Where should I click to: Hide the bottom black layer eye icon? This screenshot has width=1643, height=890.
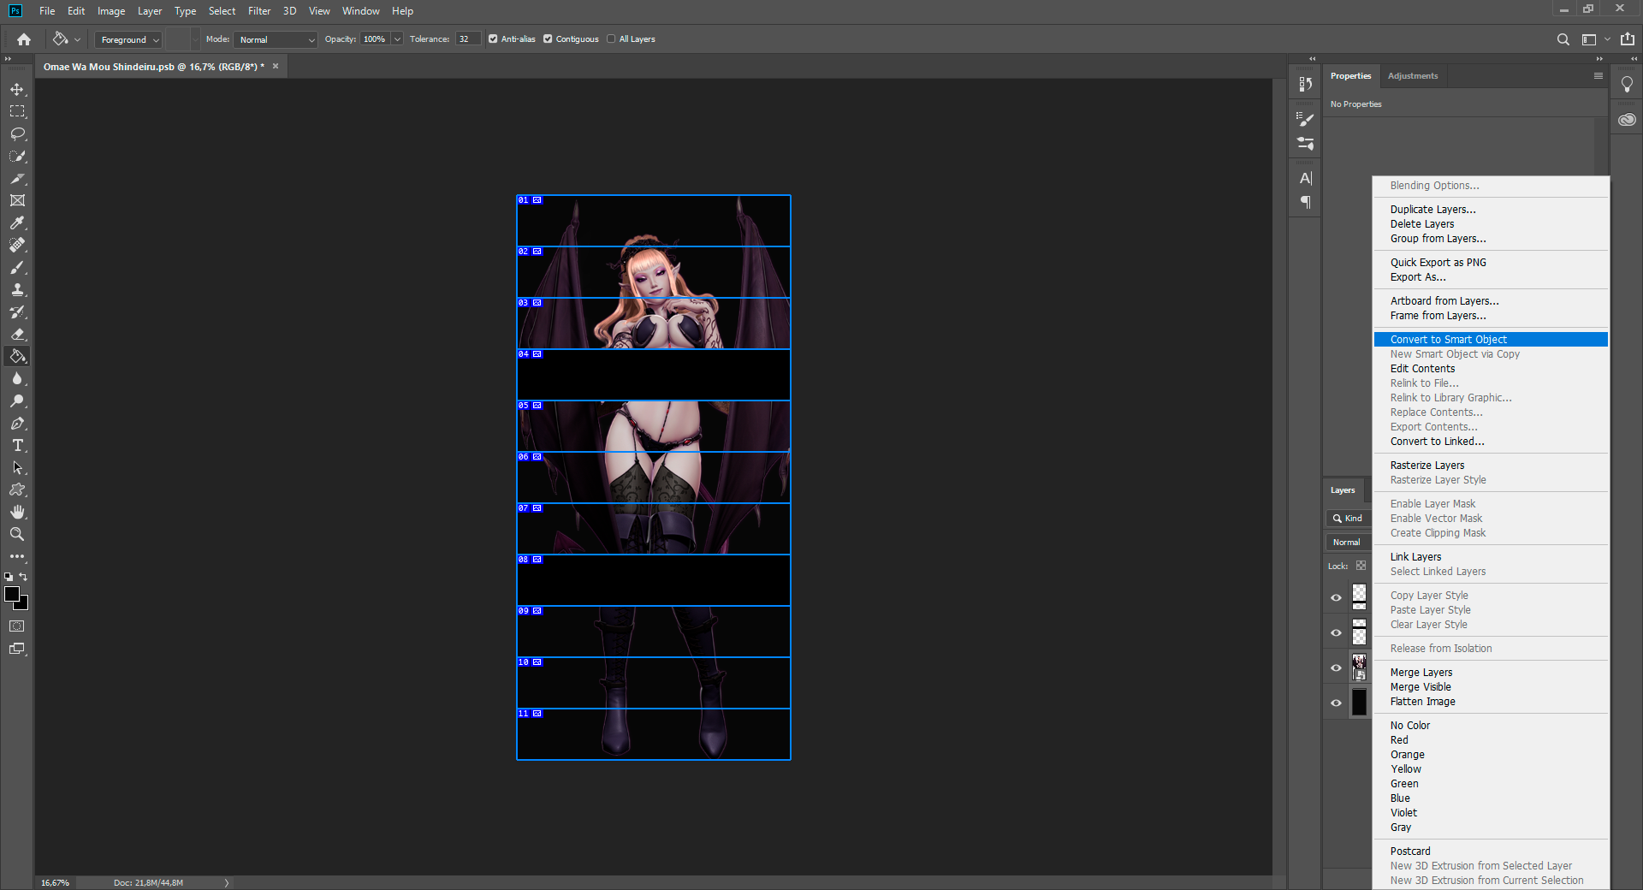pyautogui.click(x=1336, y=703)
